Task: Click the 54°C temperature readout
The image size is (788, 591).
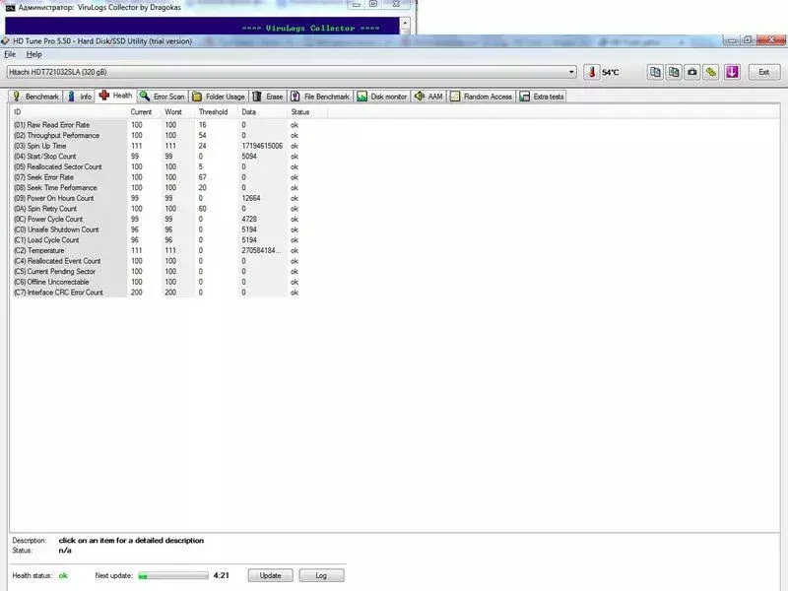Action: click(611, 72)
